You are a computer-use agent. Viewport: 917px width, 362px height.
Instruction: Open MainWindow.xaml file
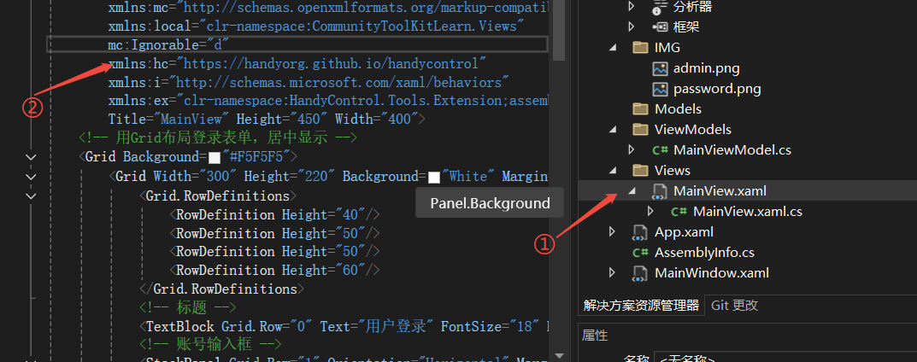pyautogui.click(x=712, y=272)
